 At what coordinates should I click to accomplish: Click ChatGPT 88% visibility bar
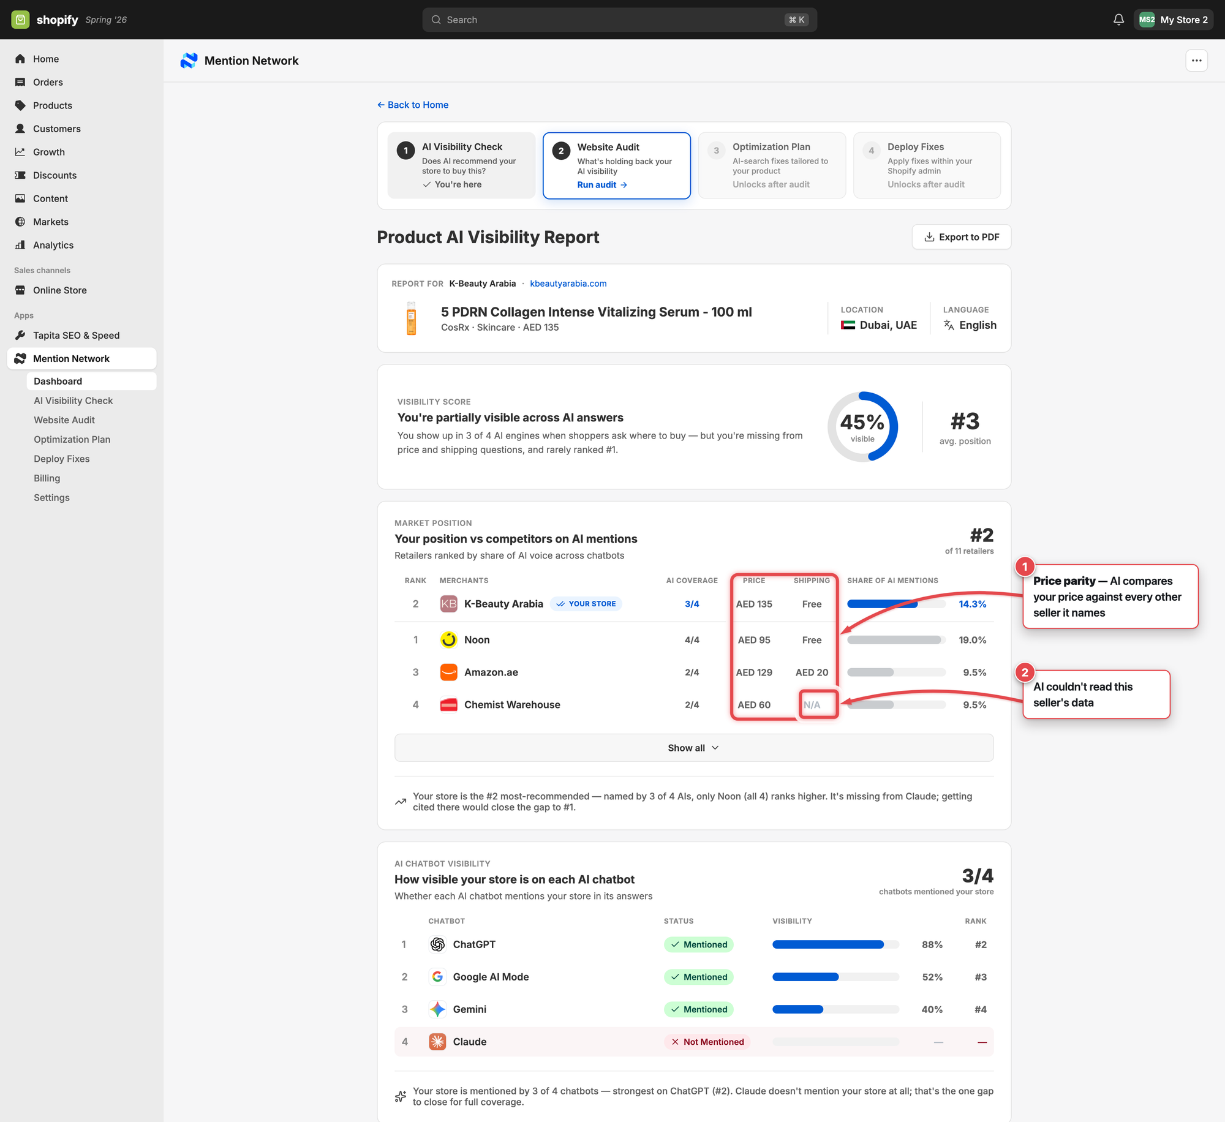click(x=835, y=944)
